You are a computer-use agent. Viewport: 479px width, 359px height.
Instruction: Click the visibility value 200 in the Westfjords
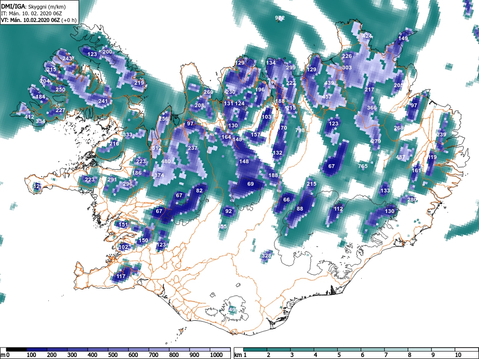107,52
